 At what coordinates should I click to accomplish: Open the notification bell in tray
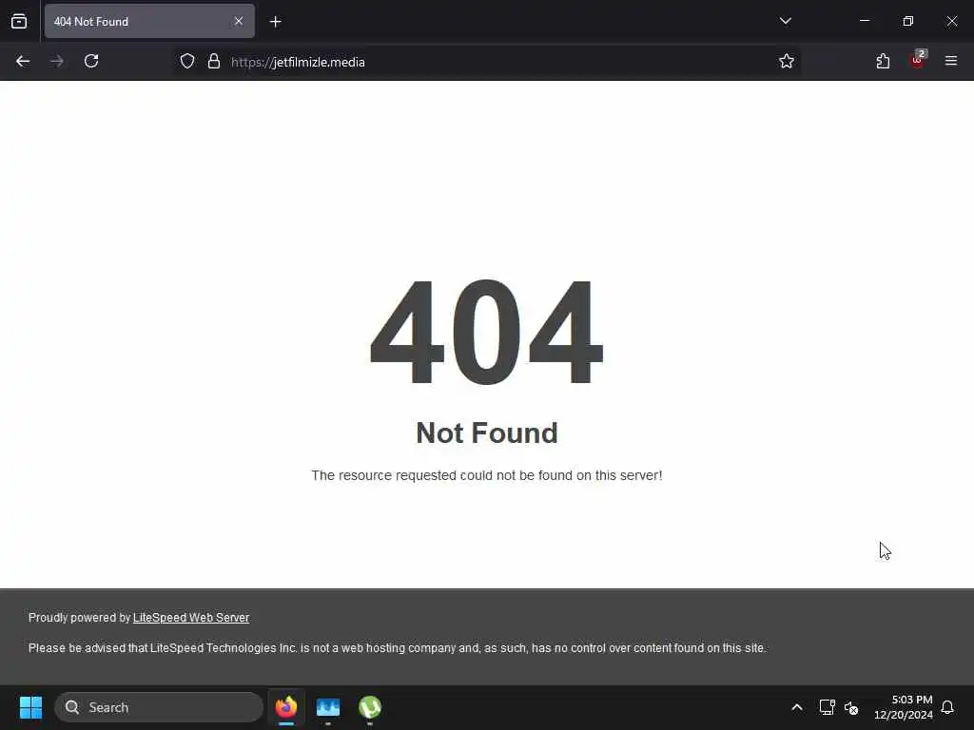(x=947, y=707)
